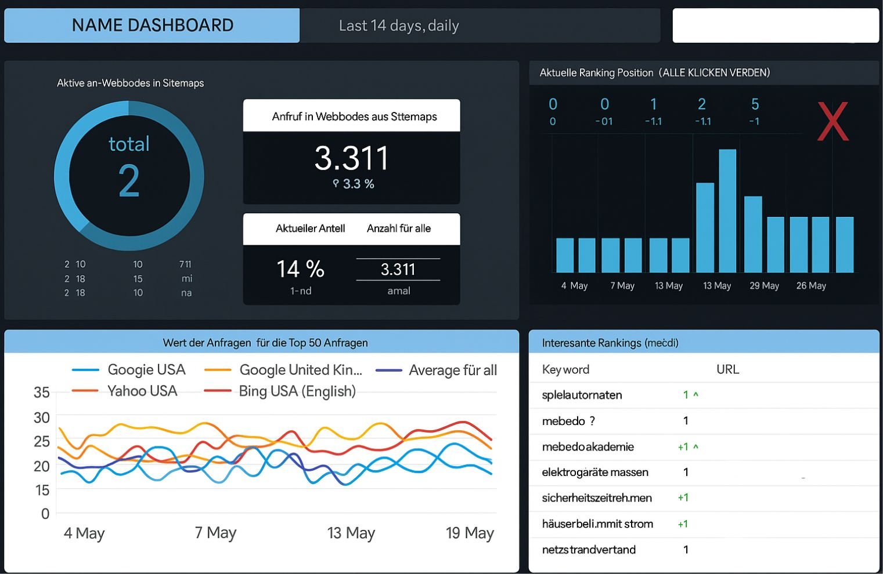Sort table by the Keyword column header
This screenshot has height=574, width=883.
565,369
